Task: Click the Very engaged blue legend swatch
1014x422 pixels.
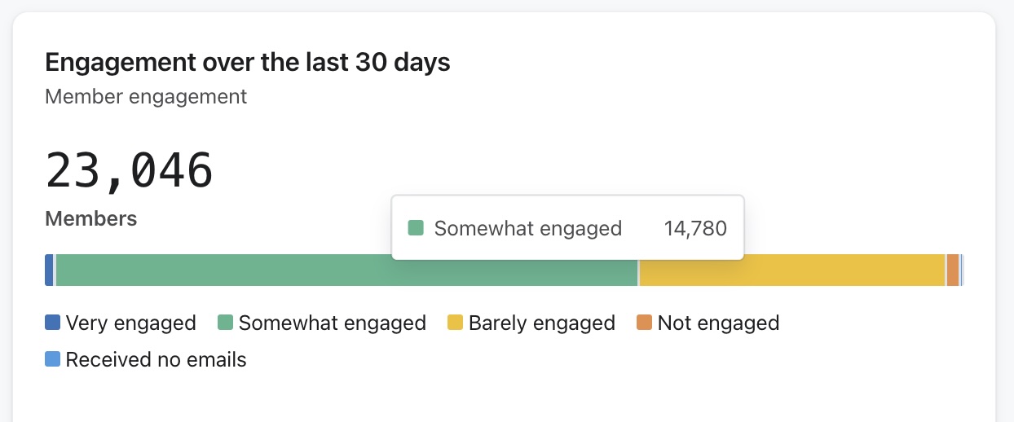Action: point(52,323)
